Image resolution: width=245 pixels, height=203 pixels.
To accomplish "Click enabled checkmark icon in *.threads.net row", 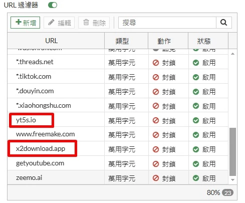I will (x=196, y=63).
